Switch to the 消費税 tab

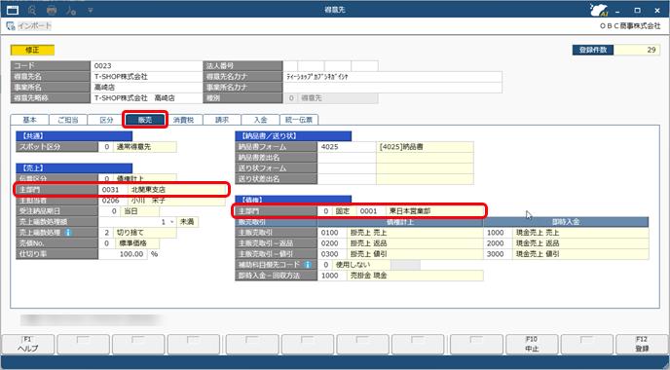pyautogui.click(x=183, y=120)
